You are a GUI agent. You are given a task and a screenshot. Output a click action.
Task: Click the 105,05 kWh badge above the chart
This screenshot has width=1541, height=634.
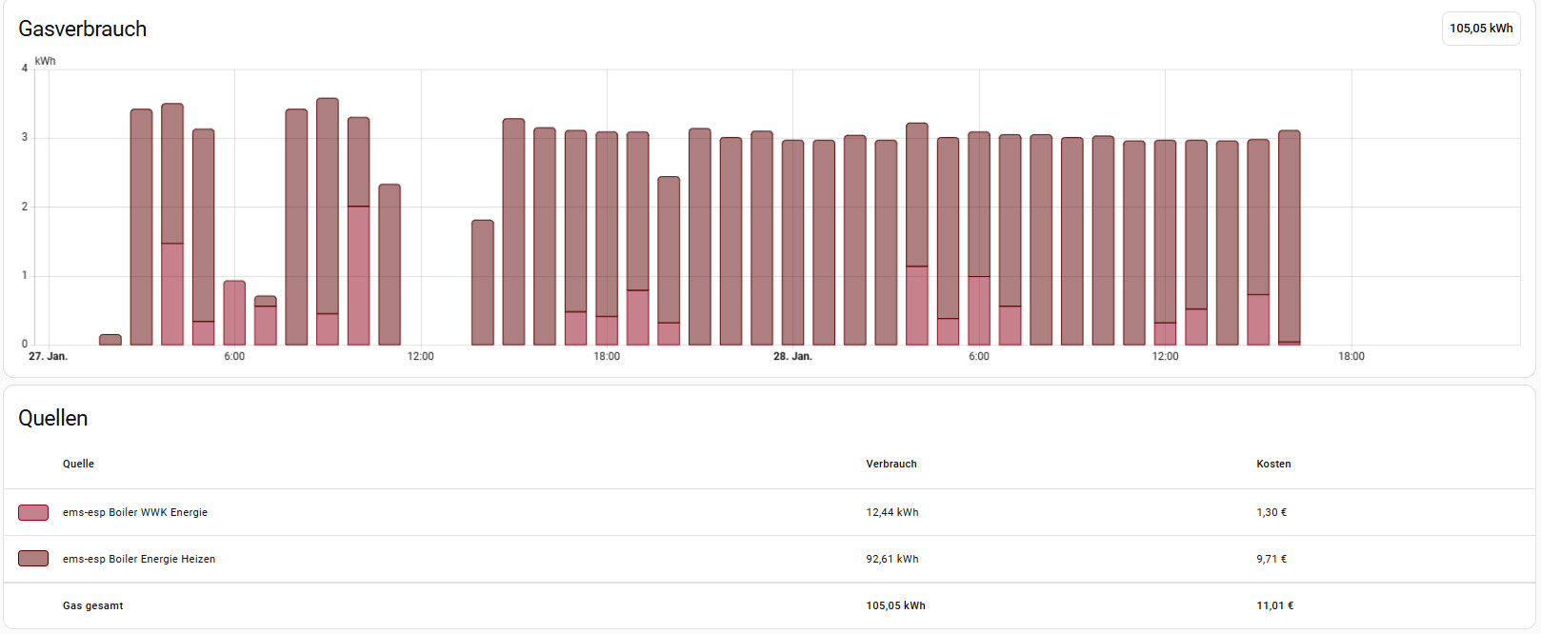(x=1480, y=29)
